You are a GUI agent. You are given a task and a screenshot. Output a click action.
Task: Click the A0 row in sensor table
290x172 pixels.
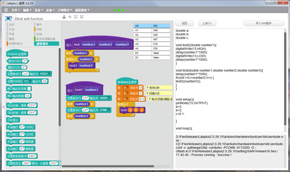(x=152, y=26)
